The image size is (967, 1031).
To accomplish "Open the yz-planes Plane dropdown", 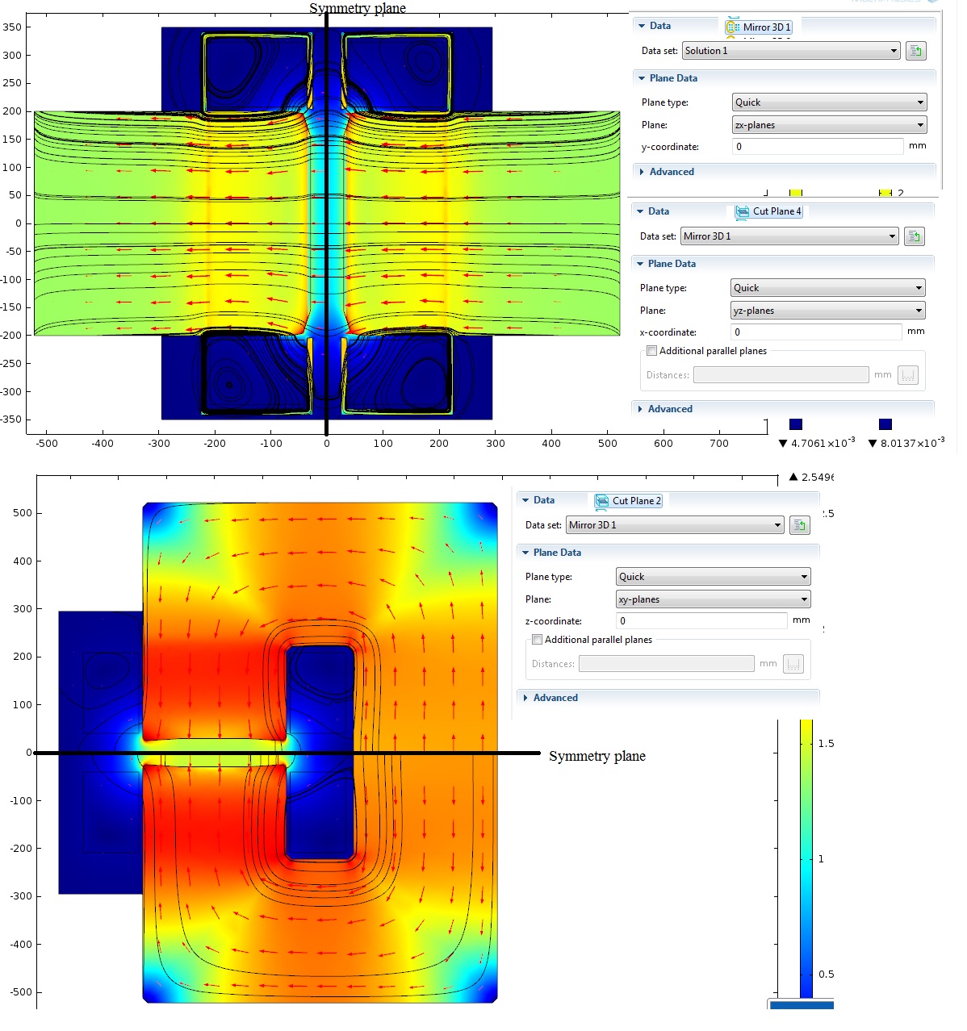I will tap(827, 311).
